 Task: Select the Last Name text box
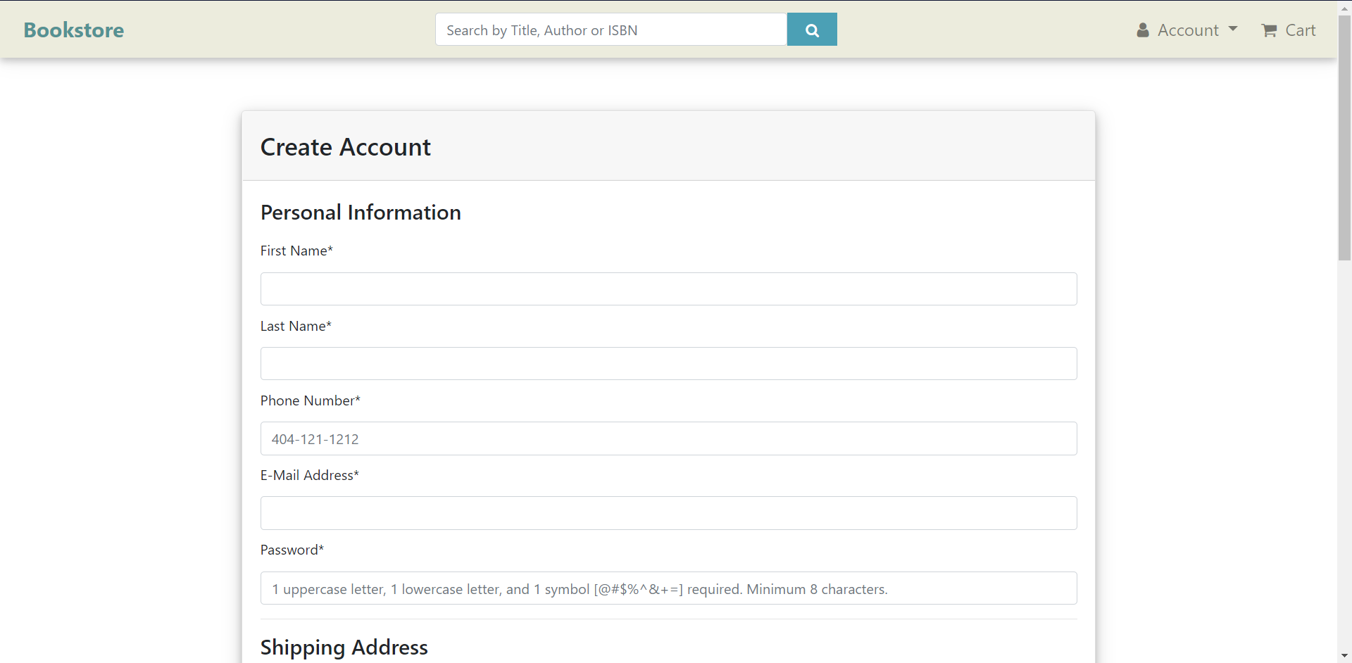(668, 363)
